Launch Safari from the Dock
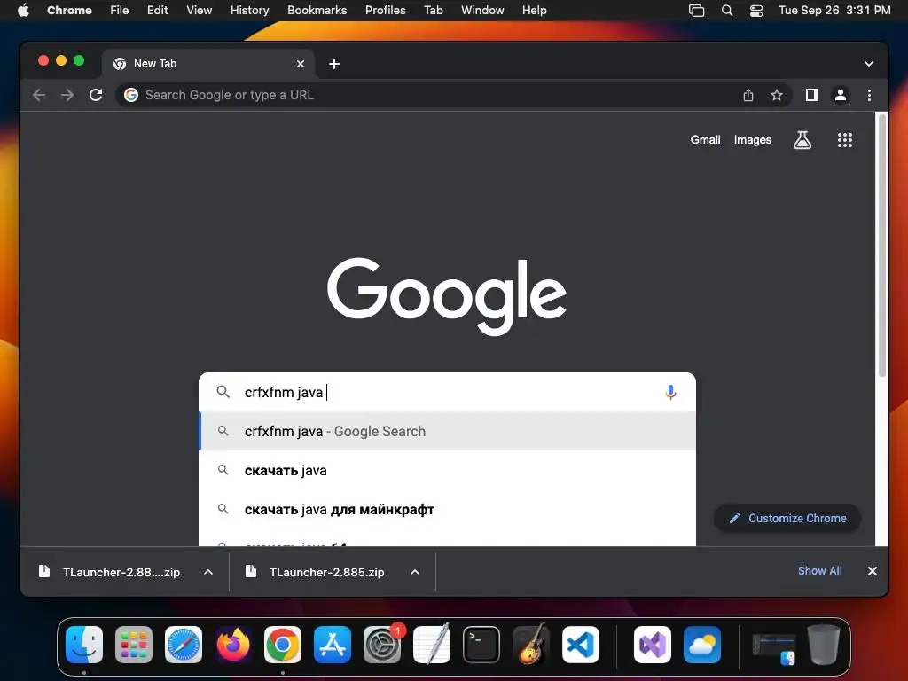 (x=184, y=645)
